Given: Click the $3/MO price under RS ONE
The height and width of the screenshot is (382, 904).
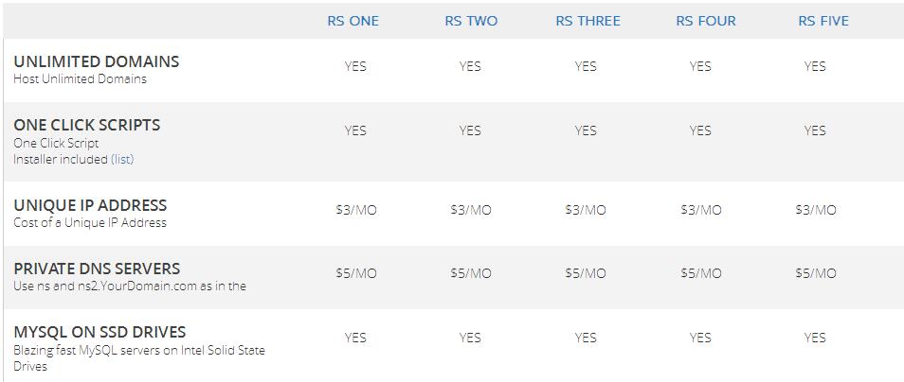Looking at the screenshot, I should point(355,210).
